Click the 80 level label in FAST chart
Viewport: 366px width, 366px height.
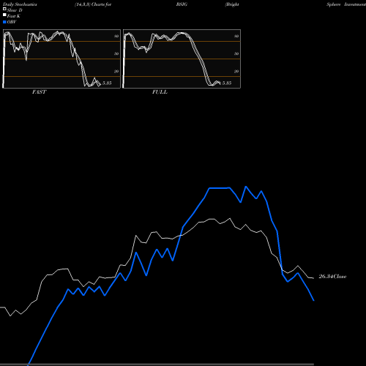pos(116,36)
